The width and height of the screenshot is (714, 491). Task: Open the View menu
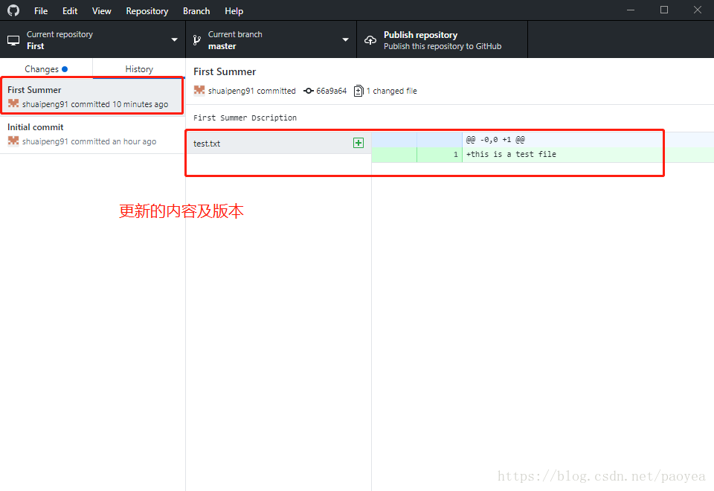[x=102, y=11]
